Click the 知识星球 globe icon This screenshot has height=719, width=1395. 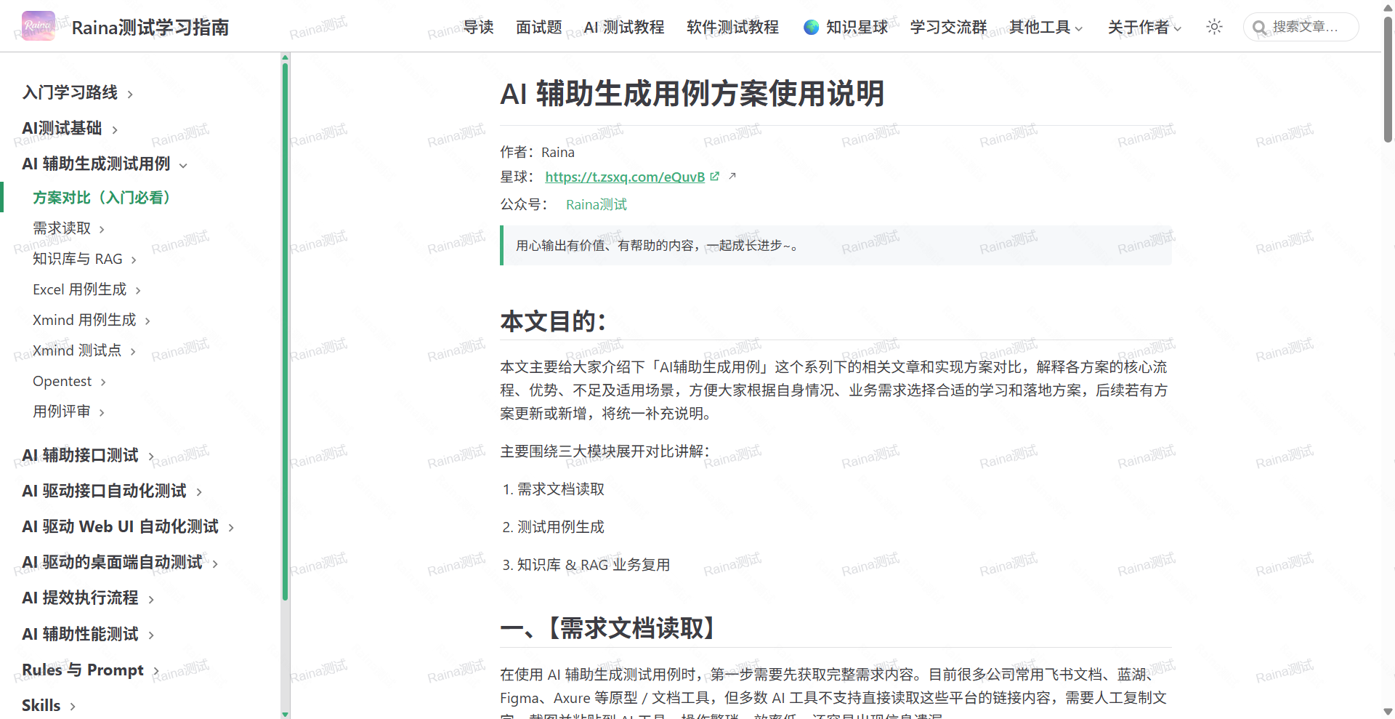pyautogui.click(x=812, y=28)
